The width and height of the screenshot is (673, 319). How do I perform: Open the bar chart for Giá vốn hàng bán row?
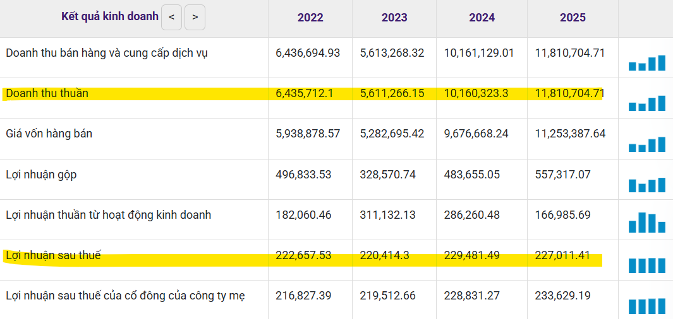(x=647, y=144)
